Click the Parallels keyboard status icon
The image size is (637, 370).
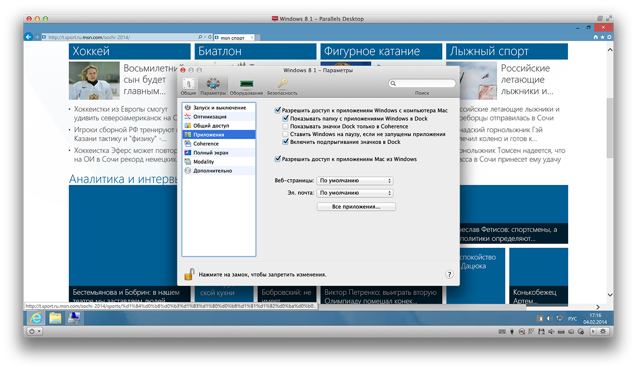(x=502, y=332)
